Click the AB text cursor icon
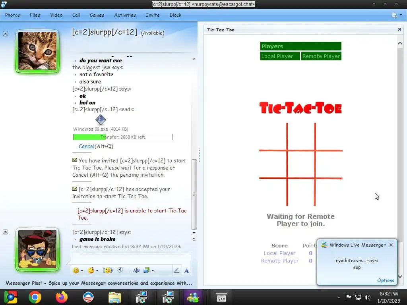407x305 pixels. (136, 270)
